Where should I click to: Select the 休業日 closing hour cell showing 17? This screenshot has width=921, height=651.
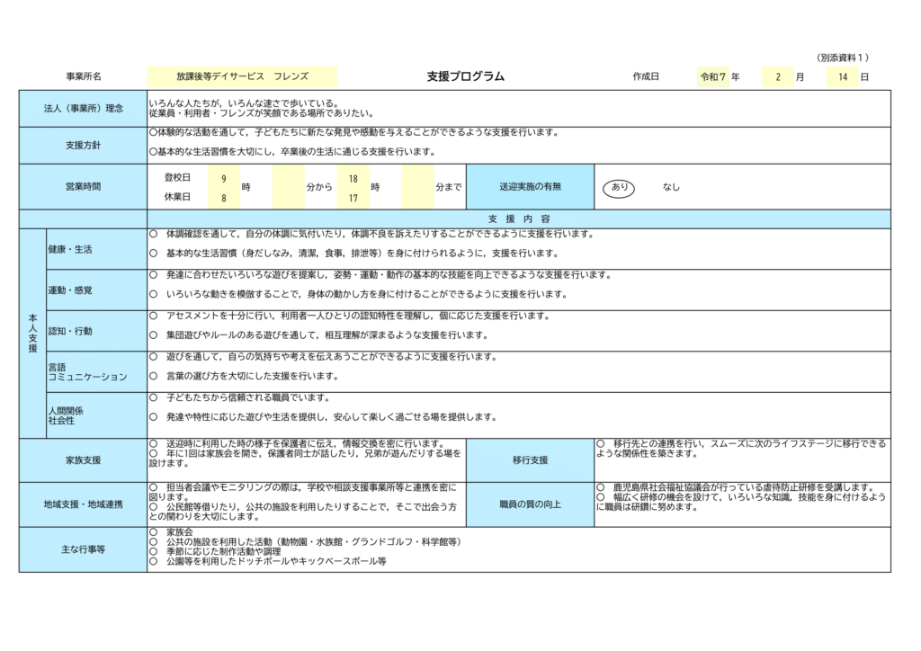click(353, 197)
